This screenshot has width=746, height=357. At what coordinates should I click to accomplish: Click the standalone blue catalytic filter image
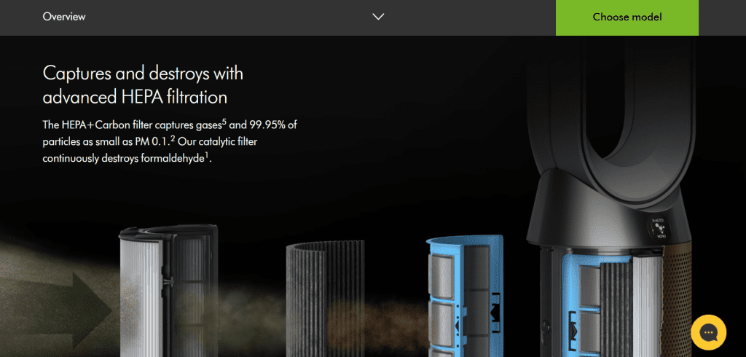click(465, 295)
